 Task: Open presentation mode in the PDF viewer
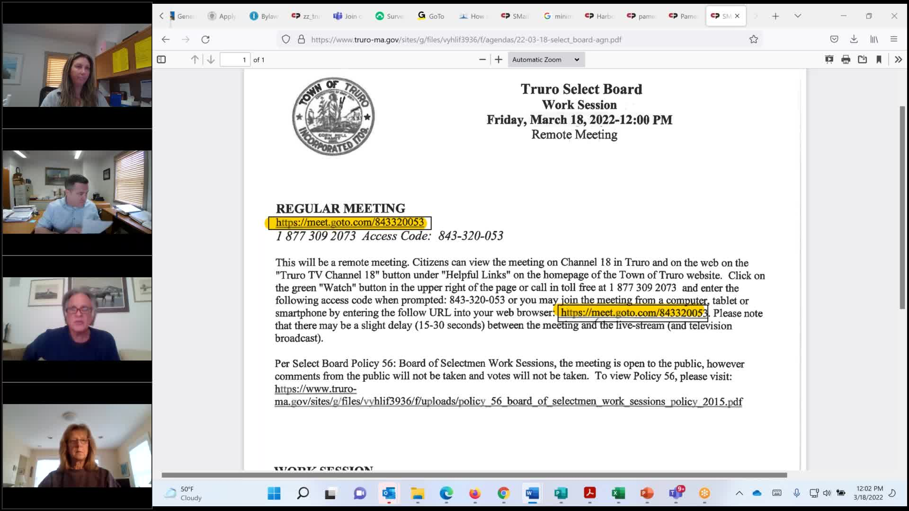pos(829,60)
